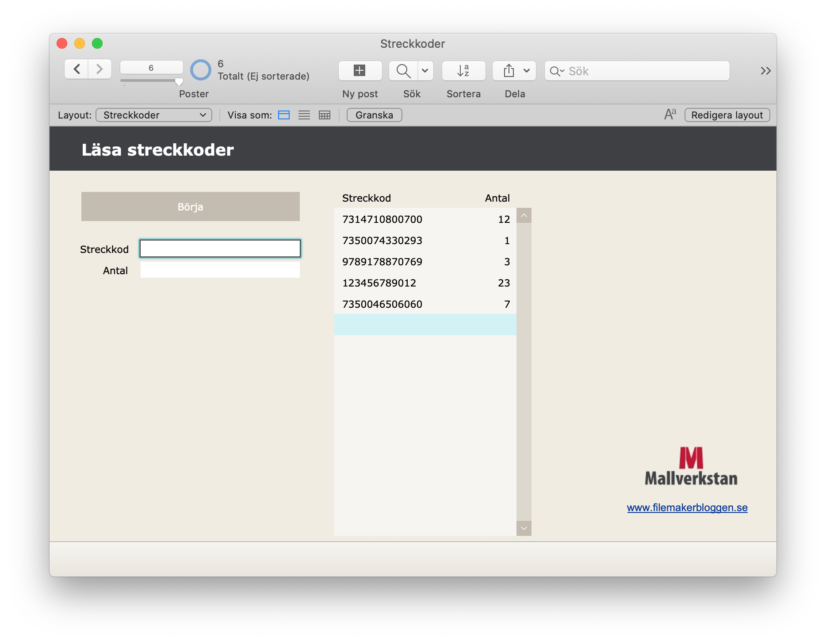
Task: Click the text formatting bar icon
Action: click(670, 115)
